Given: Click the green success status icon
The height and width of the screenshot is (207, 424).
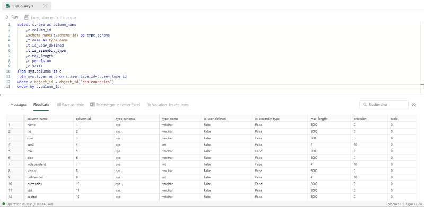Looking at the screenshot, I should (x=4, y=204).
